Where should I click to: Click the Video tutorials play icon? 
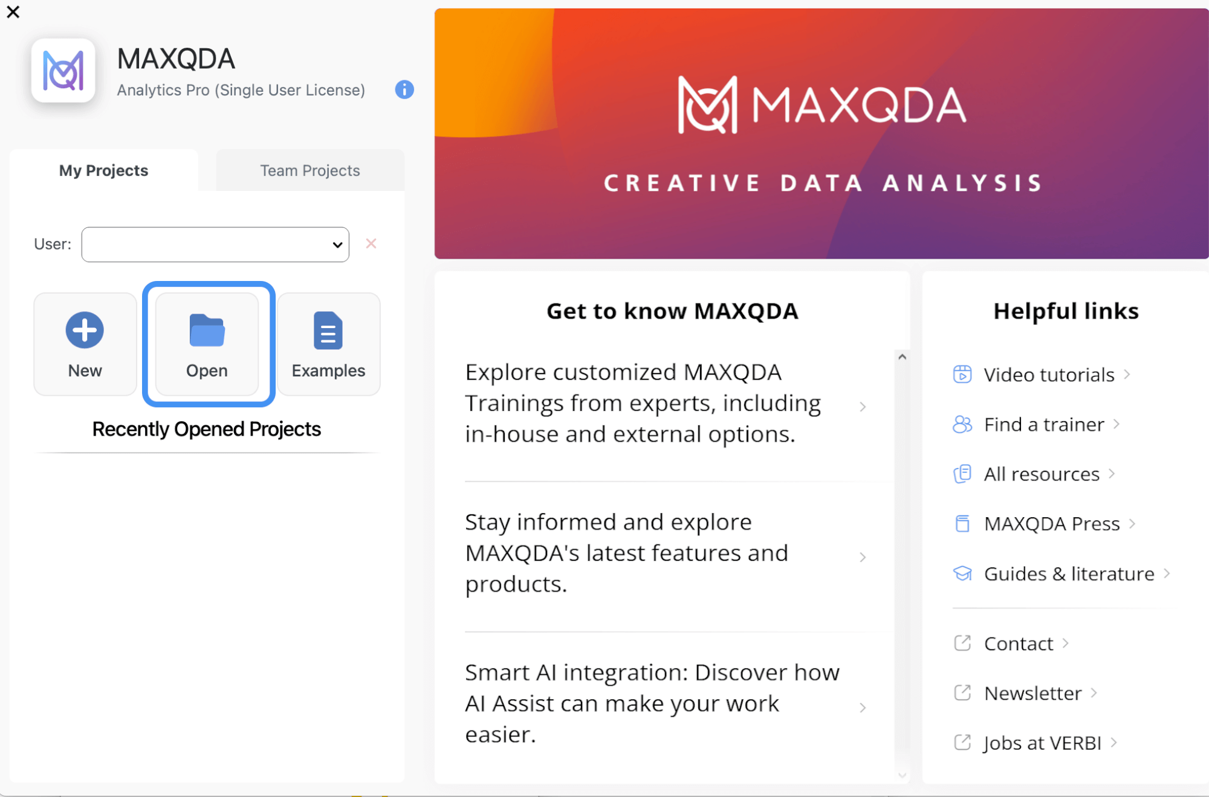click(x=962, y=374)
